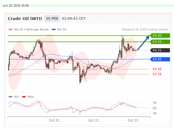Select the Crude Oil (WTI) title
Viewport: 174px width, 129px height.
pyautogui.click(x=25, y=19)
